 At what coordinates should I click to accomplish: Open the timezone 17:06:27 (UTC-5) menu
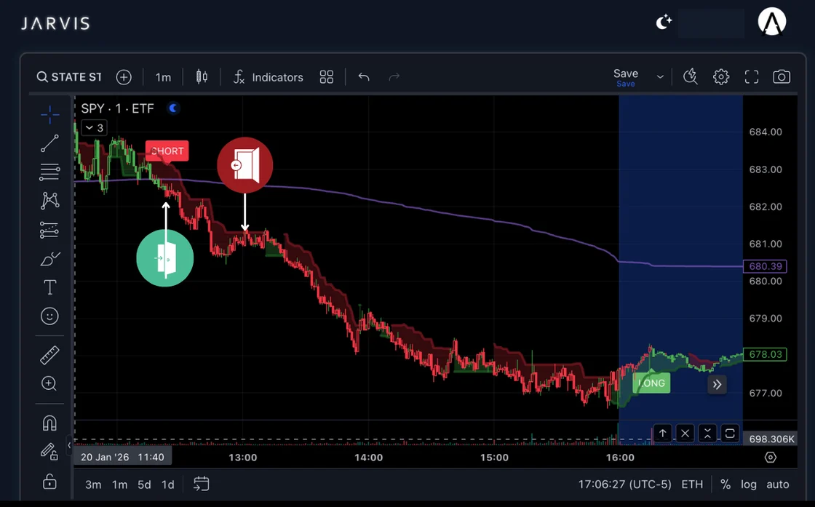625,484
